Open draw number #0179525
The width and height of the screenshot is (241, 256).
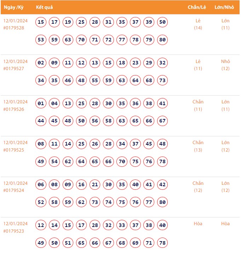(14, 150)
